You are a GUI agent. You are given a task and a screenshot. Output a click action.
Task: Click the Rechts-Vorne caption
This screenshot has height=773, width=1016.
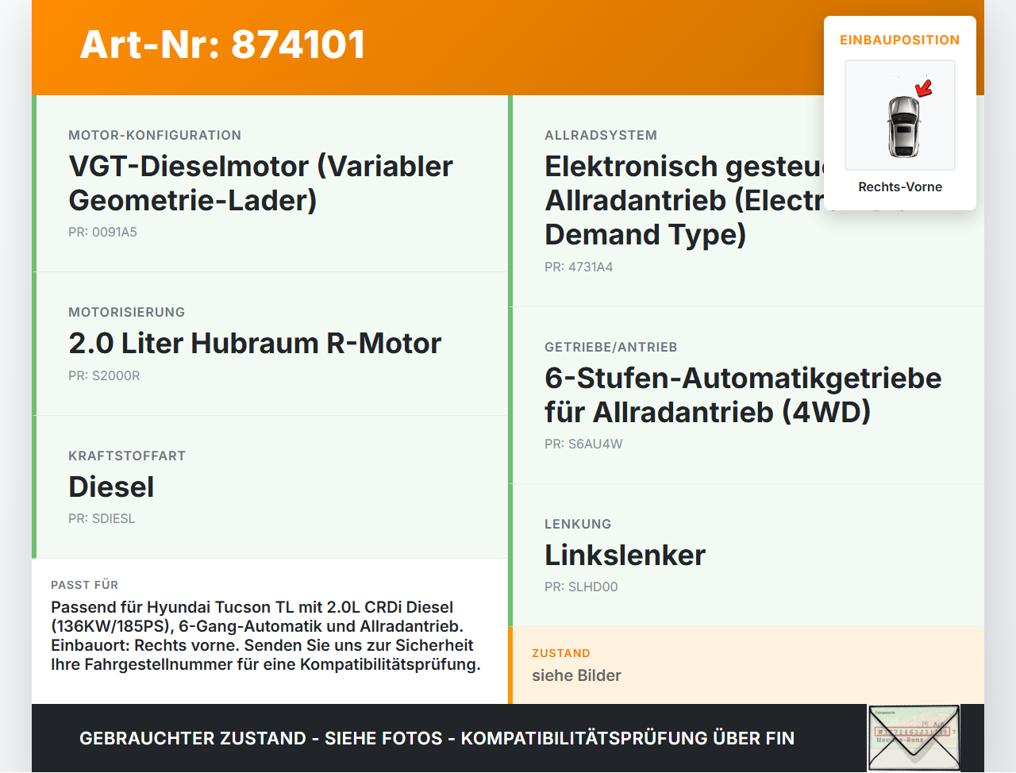click(900, 187)
